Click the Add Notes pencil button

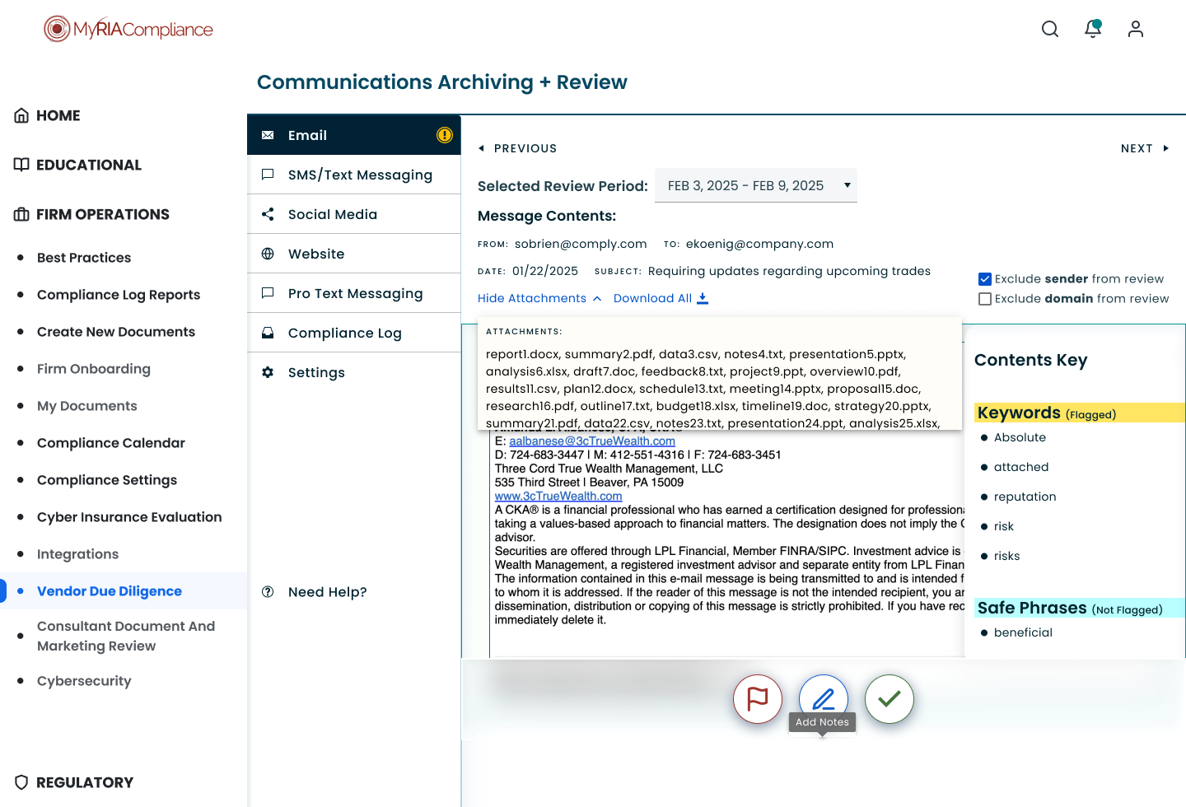pos(824,699)
